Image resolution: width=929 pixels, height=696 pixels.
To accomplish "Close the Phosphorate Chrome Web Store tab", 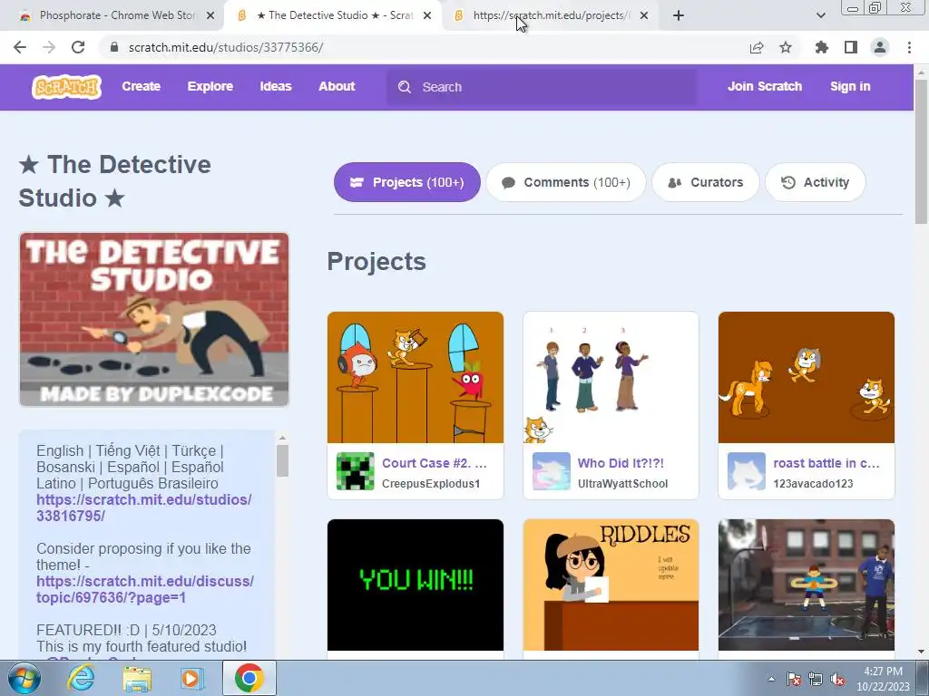I will click(210, 15).
